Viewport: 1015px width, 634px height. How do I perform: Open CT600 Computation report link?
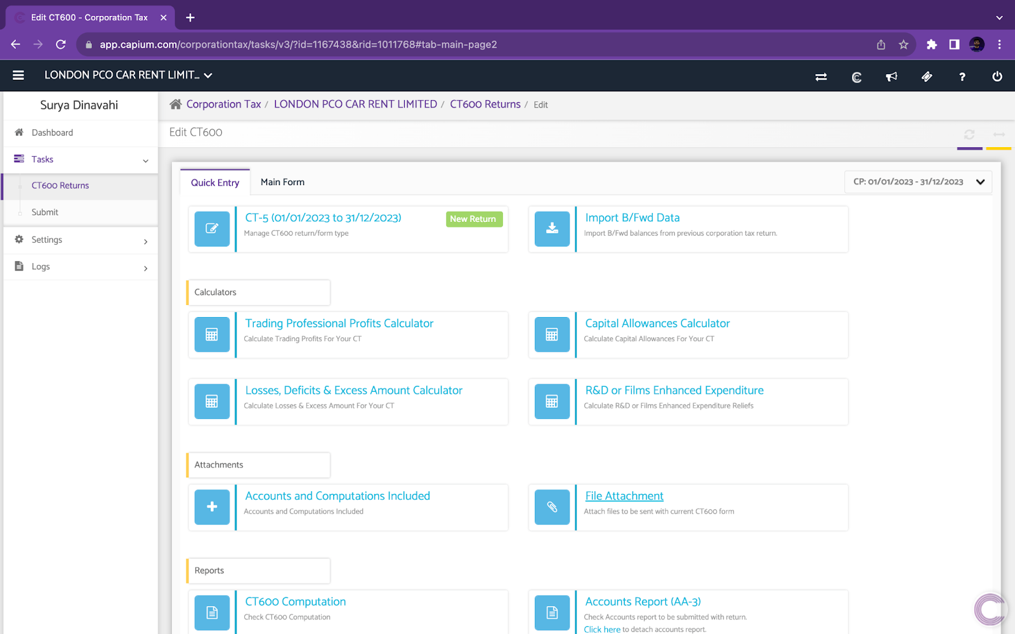(x=296, y=602)
